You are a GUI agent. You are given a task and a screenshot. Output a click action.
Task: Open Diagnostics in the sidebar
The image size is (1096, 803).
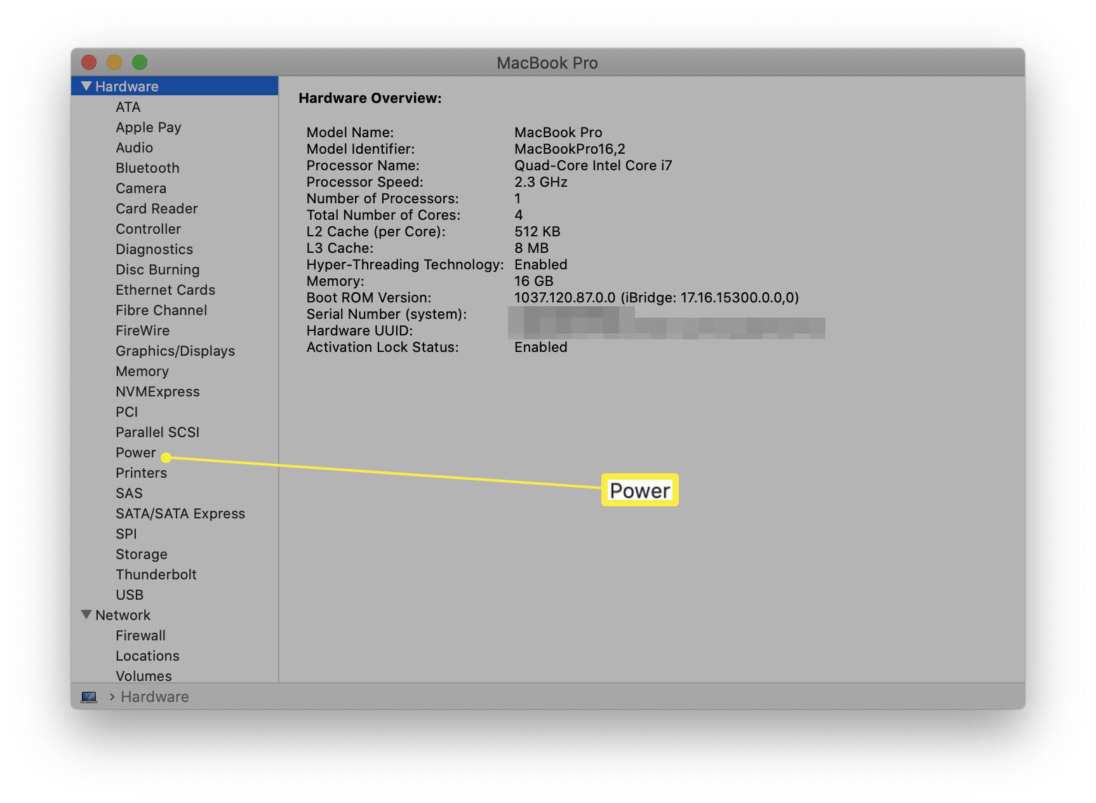(x=154, y=249)
